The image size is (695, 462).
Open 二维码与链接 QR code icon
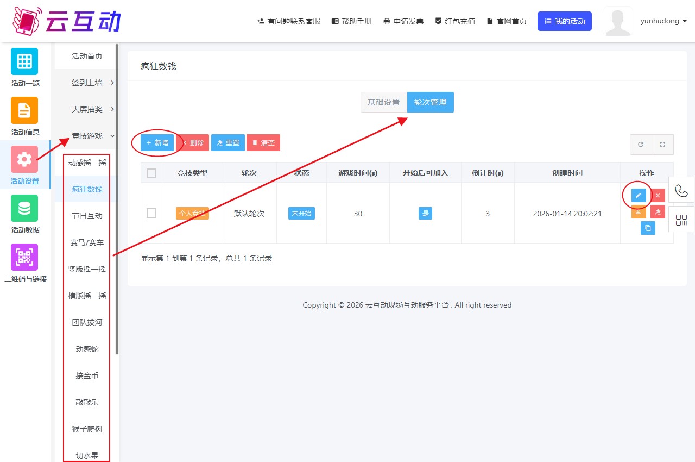coord(24,257)
